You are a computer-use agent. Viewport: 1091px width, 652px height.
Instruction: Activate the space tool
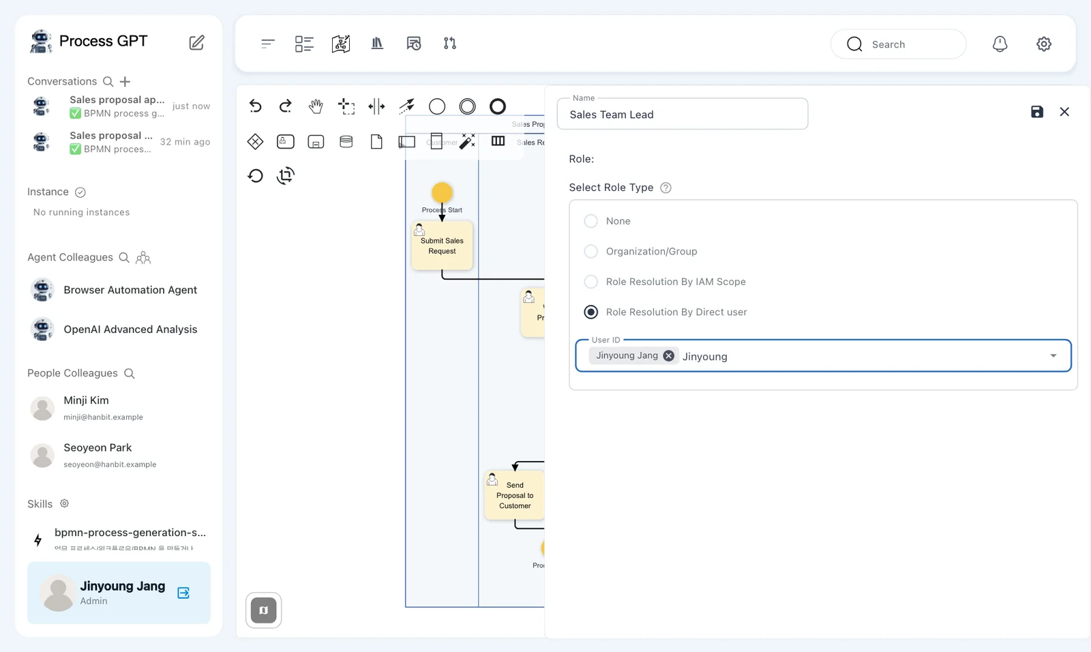tap(376, 106)
